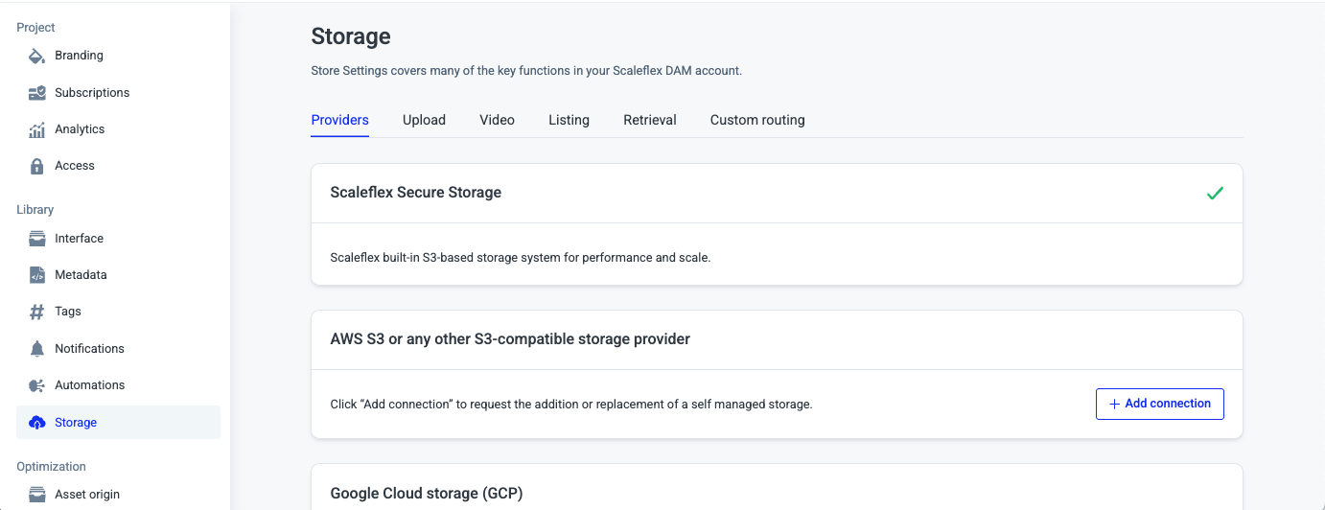Go to the Retrieval tab
The image size is (1325, 510).
(649, 120)
